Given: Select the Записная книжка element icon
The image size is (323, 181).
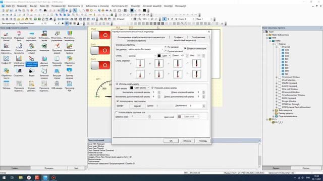Looking at the screenshot, I should coord(44,73).
